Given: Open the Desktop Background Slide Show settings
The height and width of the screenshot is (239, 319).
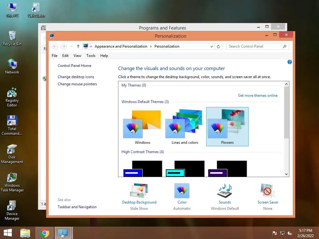Looking at the screenshot, I should click(x=139, y=197).
